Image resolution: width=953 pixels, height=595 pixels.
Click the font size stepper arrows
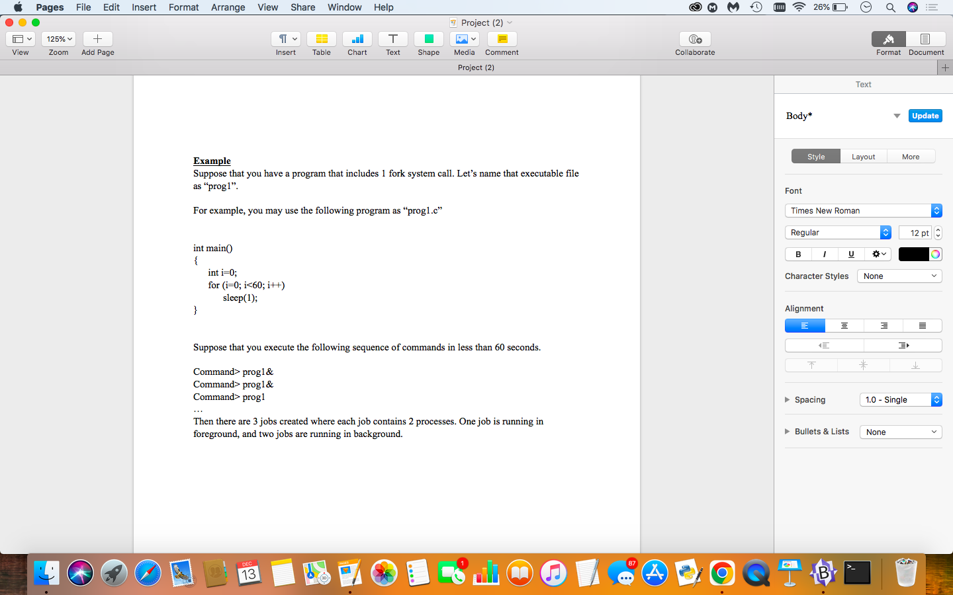(938, 233)
